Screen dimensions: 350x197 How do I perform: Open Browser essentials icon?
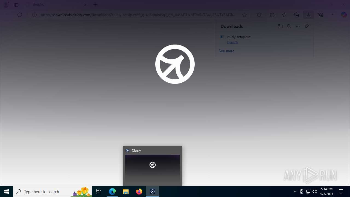[x=320, y=15]
